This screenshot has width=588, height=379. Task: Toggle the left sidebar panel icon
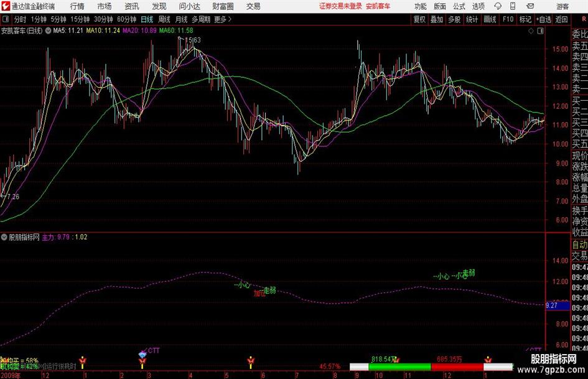(5, 19)
